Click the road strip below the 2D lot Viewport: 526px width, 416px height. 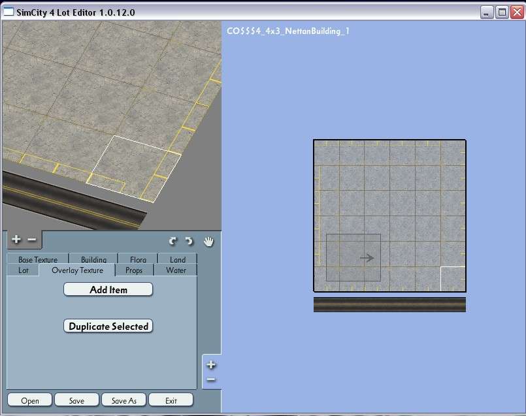pyautogui.click(x=389, y=305)
